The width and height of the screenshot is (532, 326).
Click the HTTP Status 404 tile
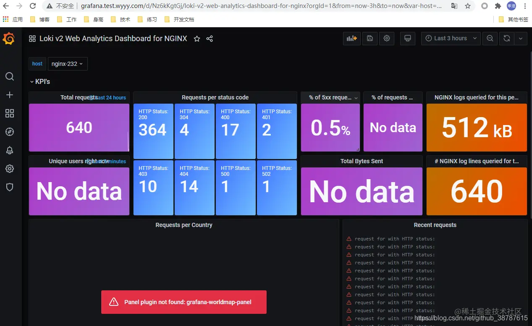click(194, 188)
